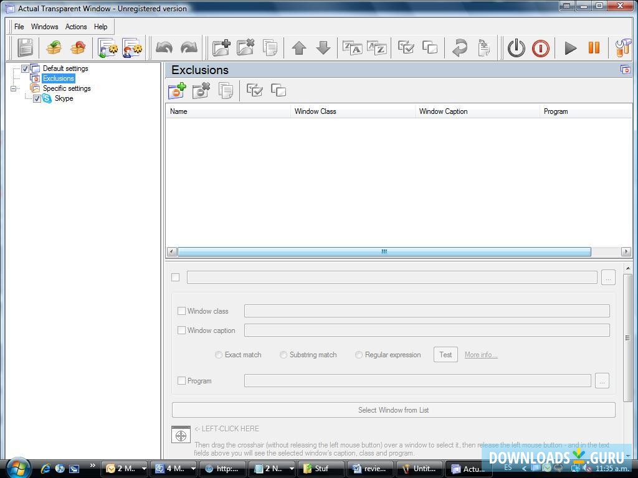Click the move up arrow icon
Image resolution: width=638 pixels, height=478 pixels.
[299, 48]
